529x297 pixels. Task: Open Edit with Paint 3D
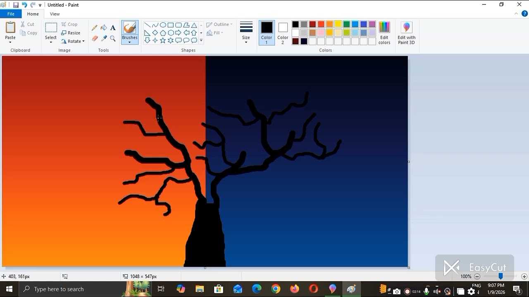[x=406, y=33]
